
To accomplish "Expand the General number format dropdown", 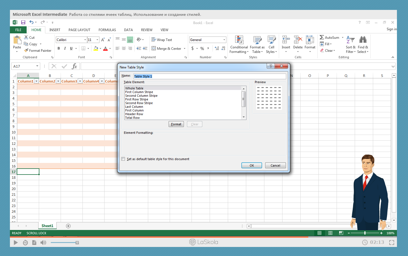I will (224, 40).
